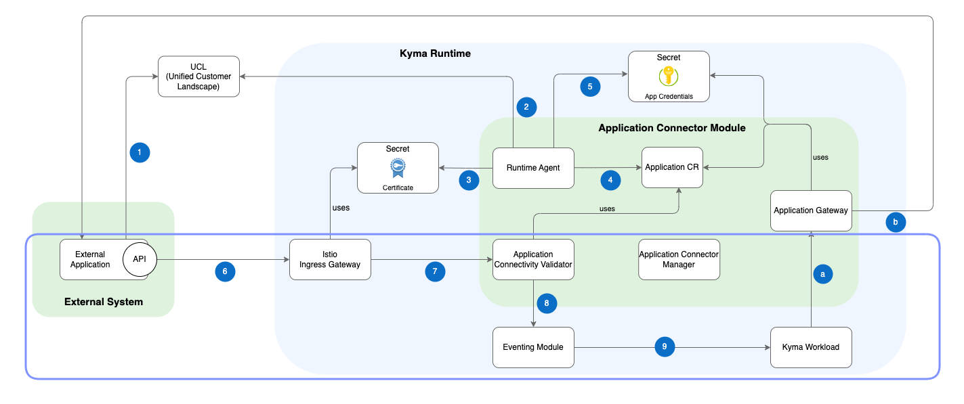964x404 pixels.
Task: Click badge 8 below Application Connectivity Validator
Action: coord(546,303)
